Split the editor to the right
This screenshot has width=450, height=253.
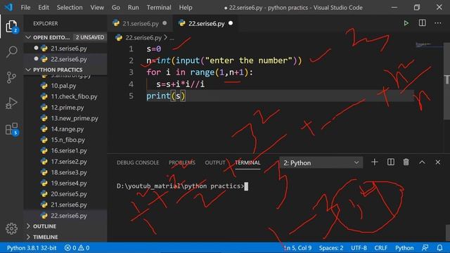point(422,23)
